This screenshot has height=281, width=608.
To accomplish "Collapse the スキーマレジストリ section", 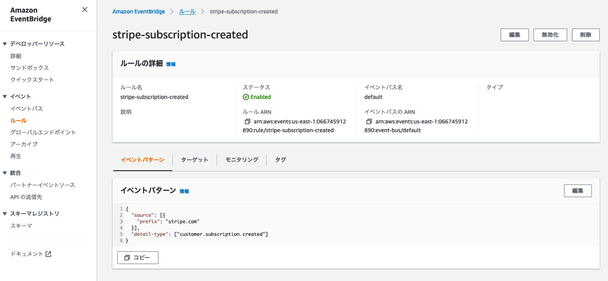I will click(x=5, y=214).
